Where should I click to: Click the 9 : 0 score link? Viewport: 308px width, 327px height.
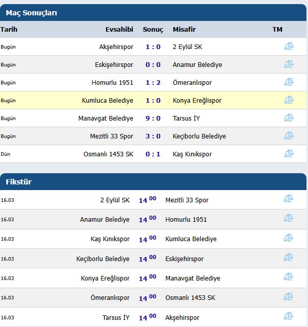(x=153, y=118)
